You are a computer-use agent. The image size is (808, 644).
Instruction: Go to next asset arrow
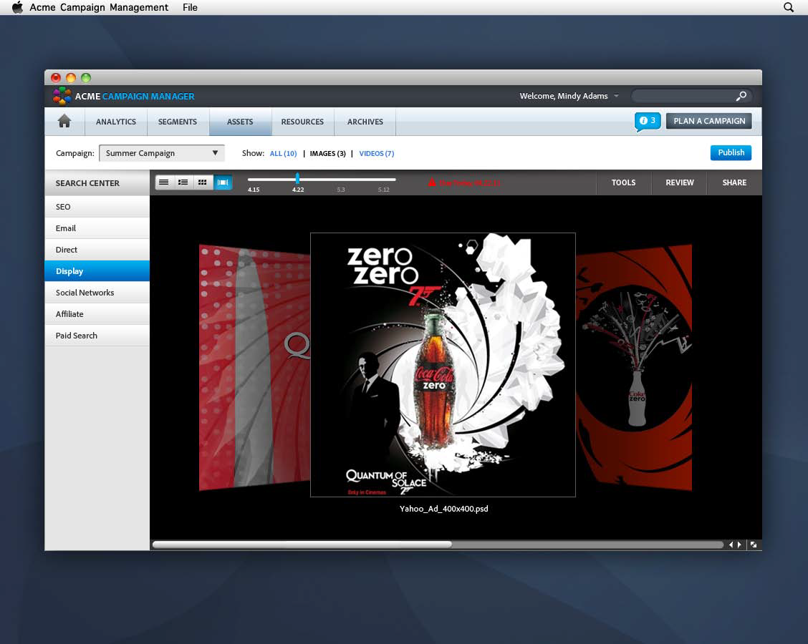[x=739, y=545]
